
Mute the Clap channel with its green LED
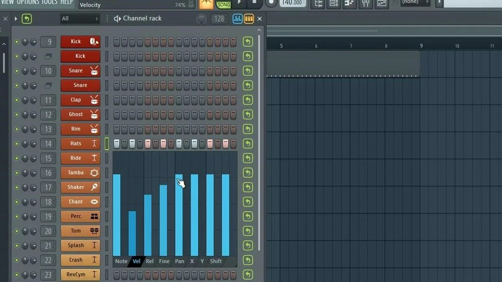pos(17,100)
